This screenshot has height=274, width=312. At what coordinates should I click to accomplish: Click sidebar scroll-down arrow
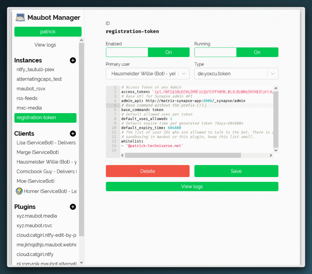point(81,262)
